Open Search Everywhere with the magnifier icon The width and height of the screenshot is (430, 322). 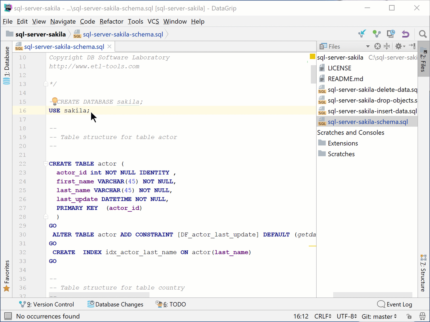[422, 34]
